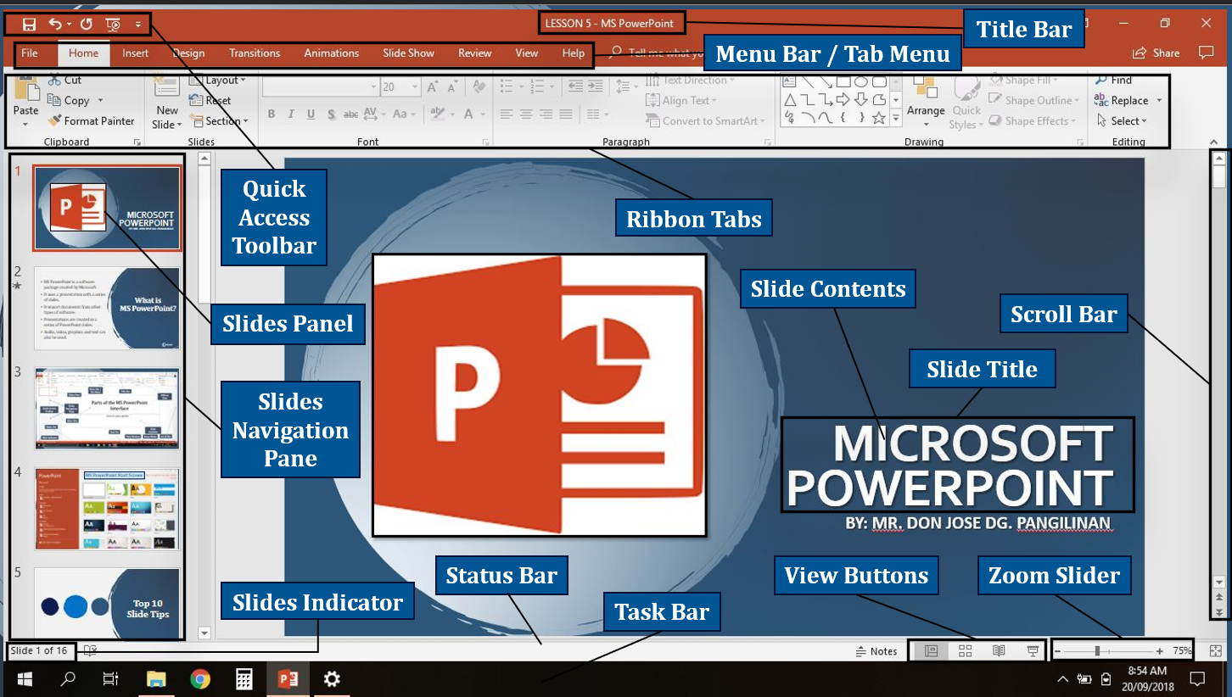Open the font size dropdown
The height and width of the screenshot is (697, 1232).
[415, 87]
